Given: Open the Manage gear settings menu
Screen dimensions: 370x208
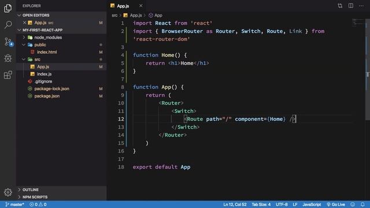Looking at the screenshot, I should [8, 192].
